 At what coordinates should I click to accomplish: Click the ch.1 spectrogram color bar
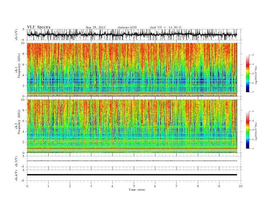coord(248,73)
